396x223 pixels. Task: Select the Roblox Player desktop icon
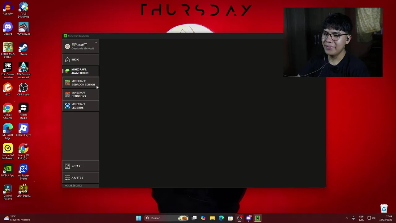coord(24,130)
